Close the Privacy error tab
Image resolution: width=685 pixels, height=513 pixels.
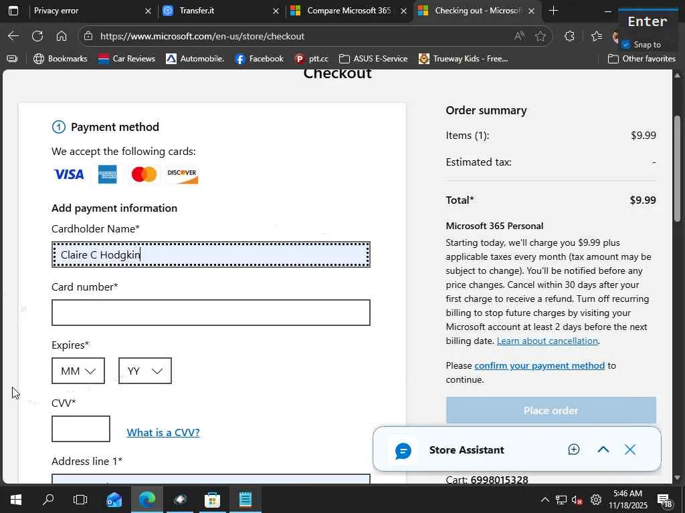(x=148, y=11)
